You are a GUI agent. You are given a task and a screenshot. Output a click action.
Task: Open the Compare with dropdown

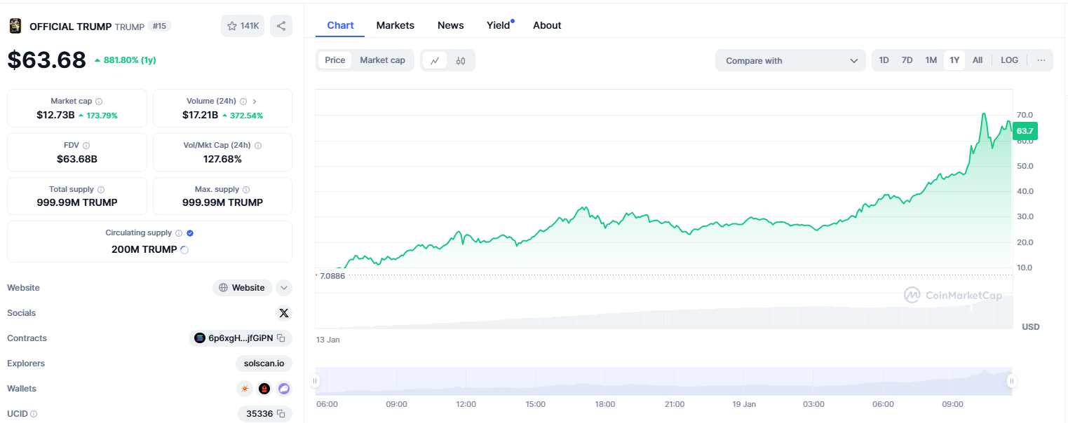791,60
